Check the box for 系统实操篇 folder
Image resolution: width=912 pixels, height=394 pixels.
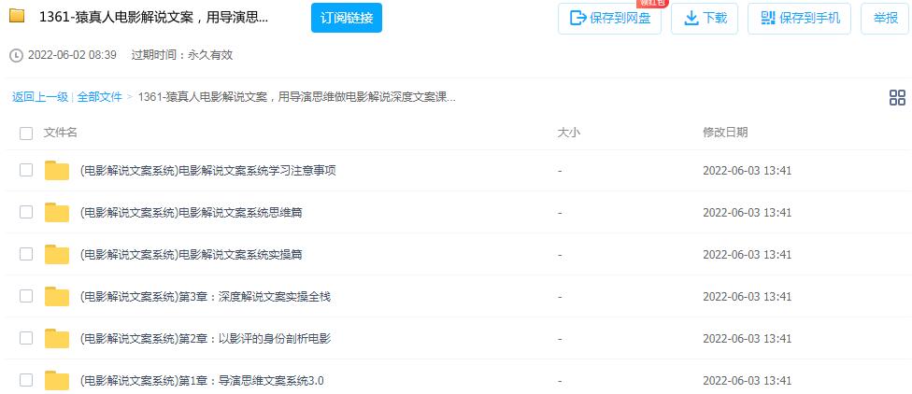[x=26, y=254]
